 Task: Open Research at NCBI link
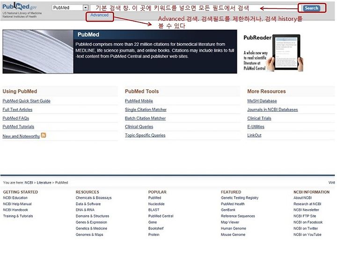pos(308,204)
